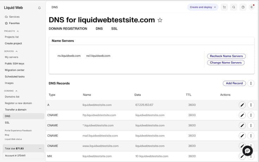
Task: Open Liquid Web status link
Action: [13, 139]
